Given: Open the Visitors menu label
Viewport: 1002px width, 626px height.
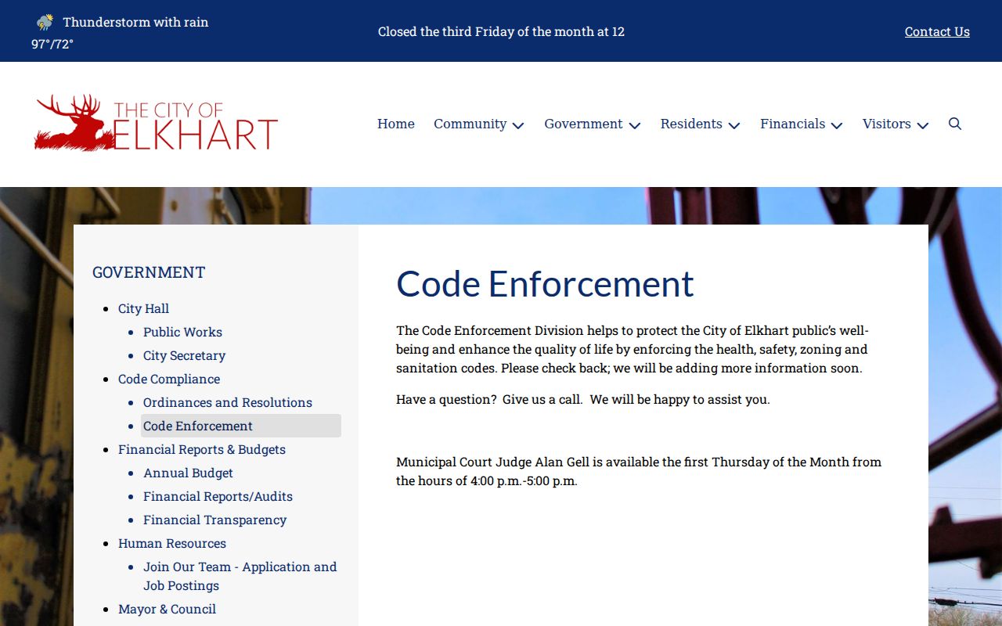Looking at the screenshot, I should (887, 124).
